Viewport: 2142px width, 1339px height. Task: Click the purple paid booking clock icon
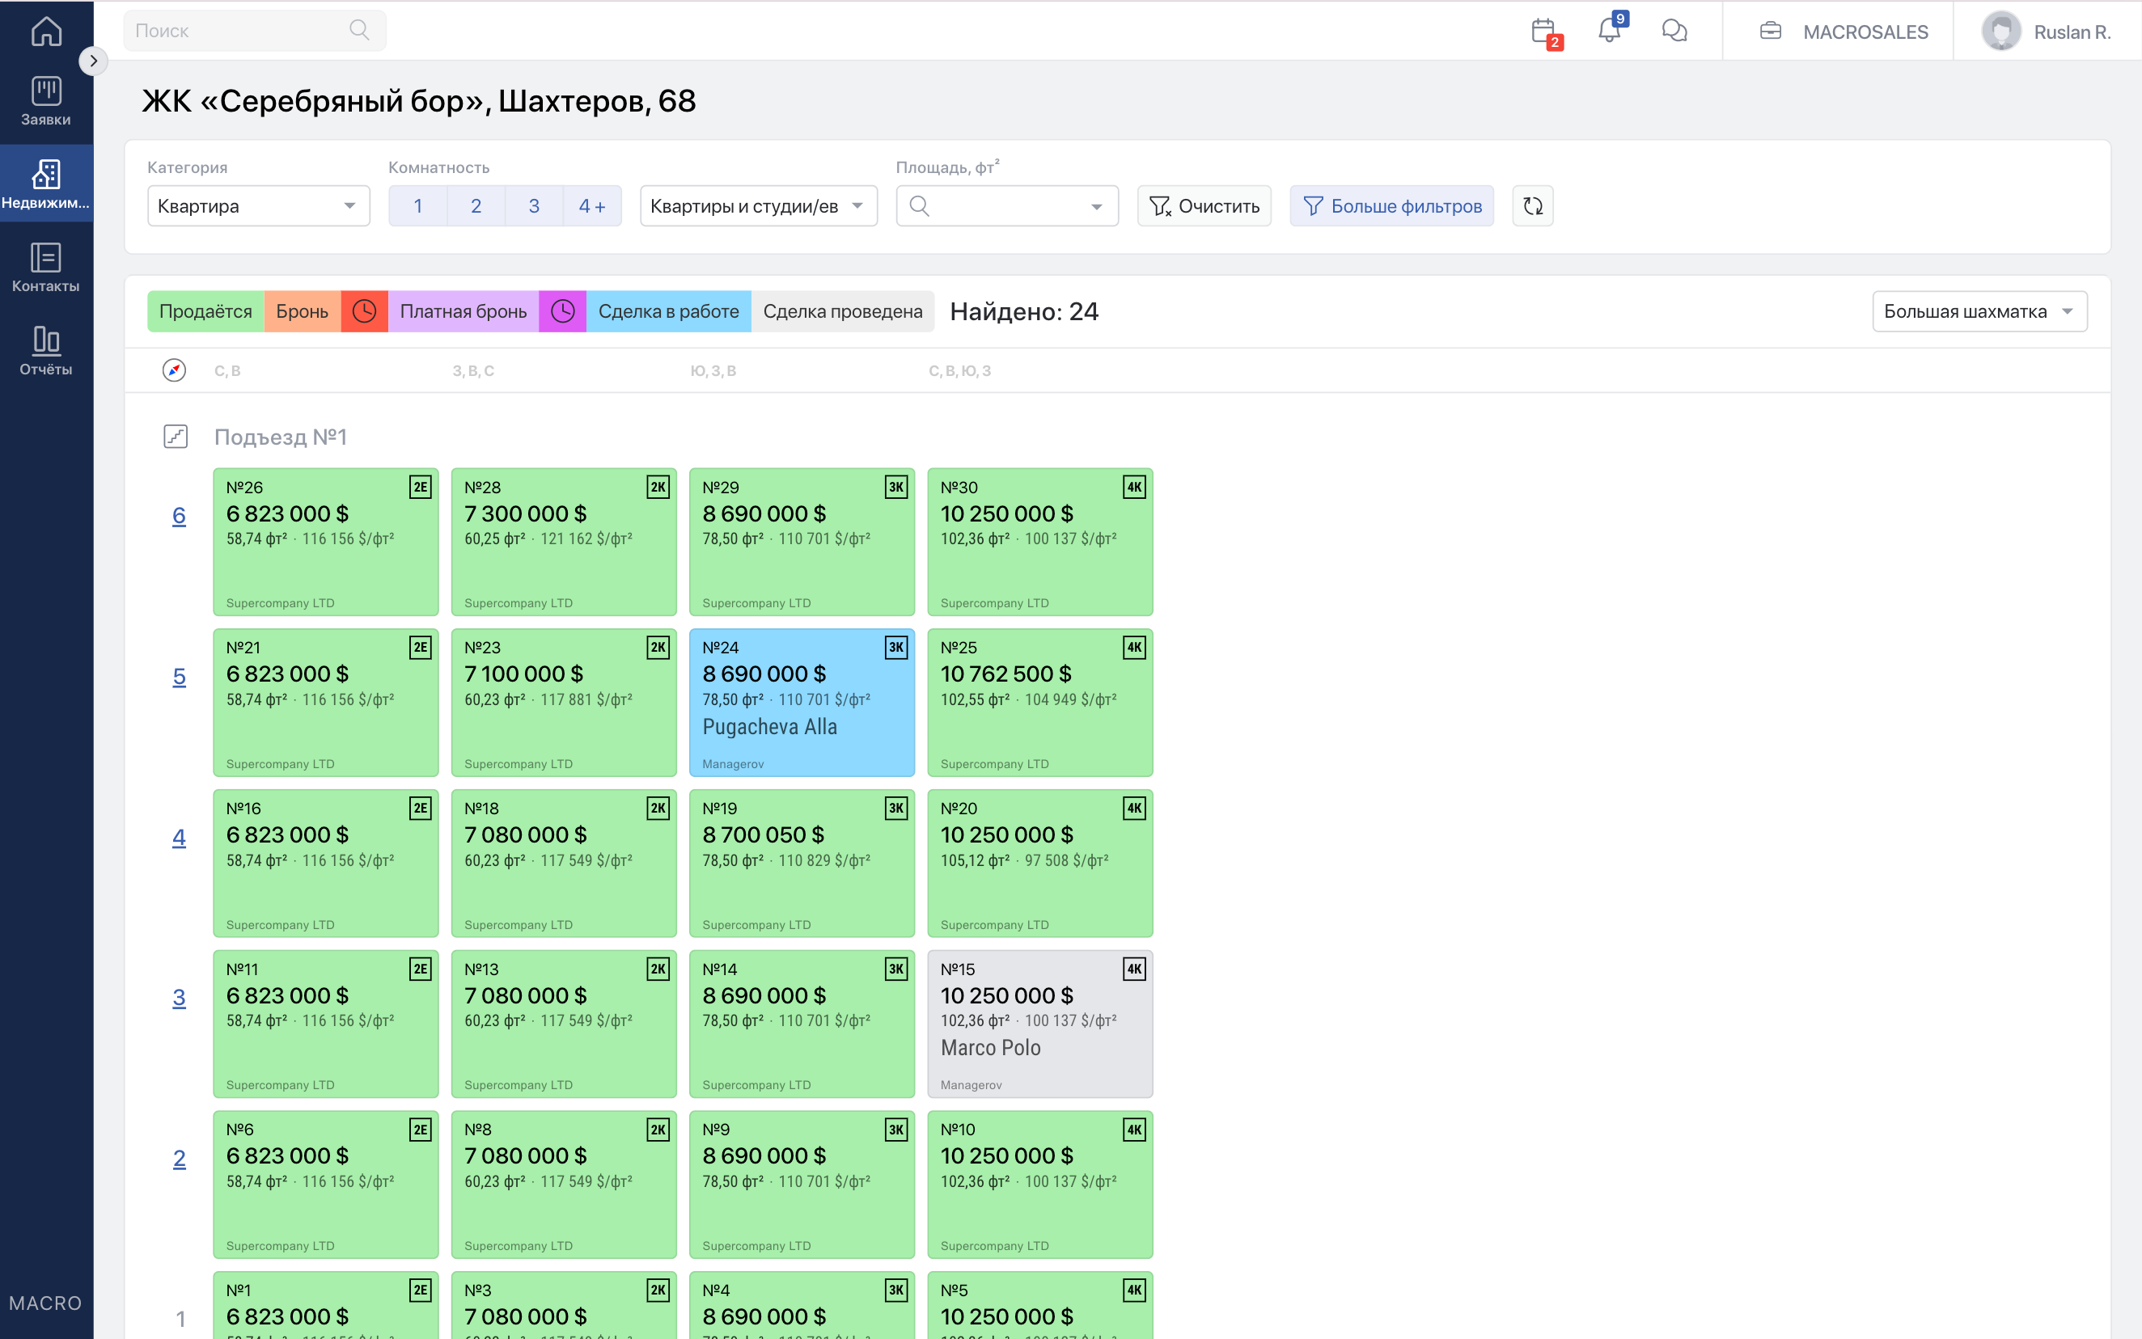(x=562, y=312)
